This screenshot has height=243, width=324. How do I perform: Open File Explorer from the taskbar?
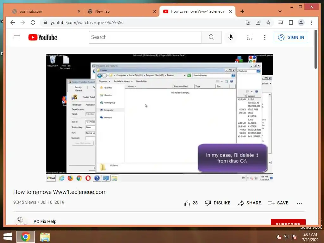pos(45,237)
